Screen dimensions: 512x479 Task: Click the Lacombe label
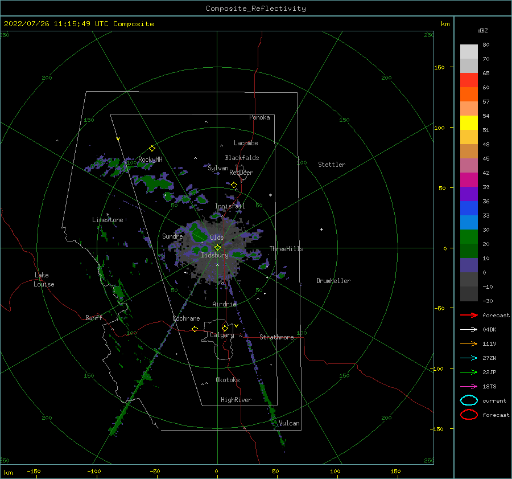coord(246,143)
